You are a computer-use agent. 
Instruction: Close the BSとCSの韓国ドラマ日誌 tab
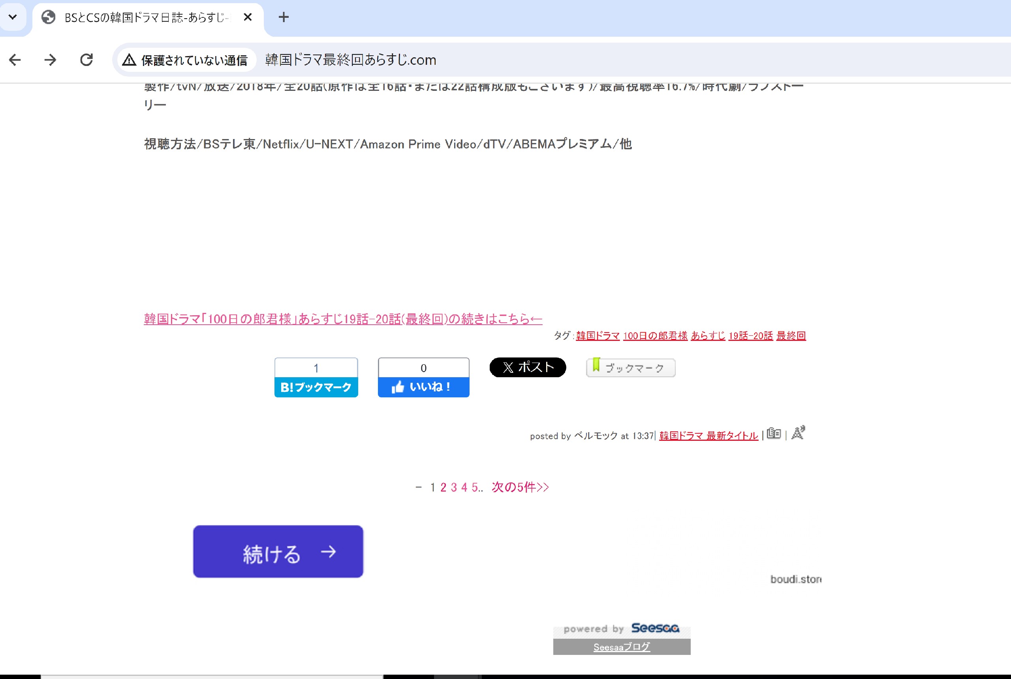coord(248,17)
